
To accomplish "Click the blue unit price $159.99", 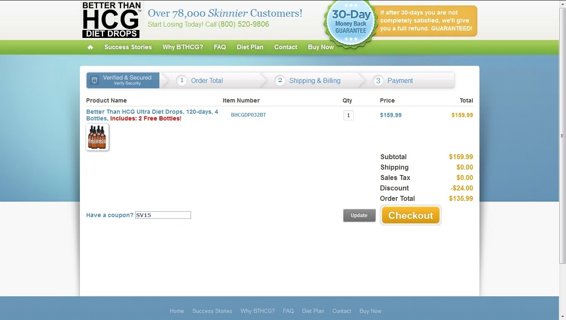I will click(391, 115).
